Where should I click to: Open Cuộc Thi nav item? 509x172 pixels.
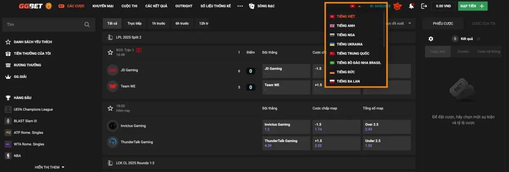tap(129, 6)
